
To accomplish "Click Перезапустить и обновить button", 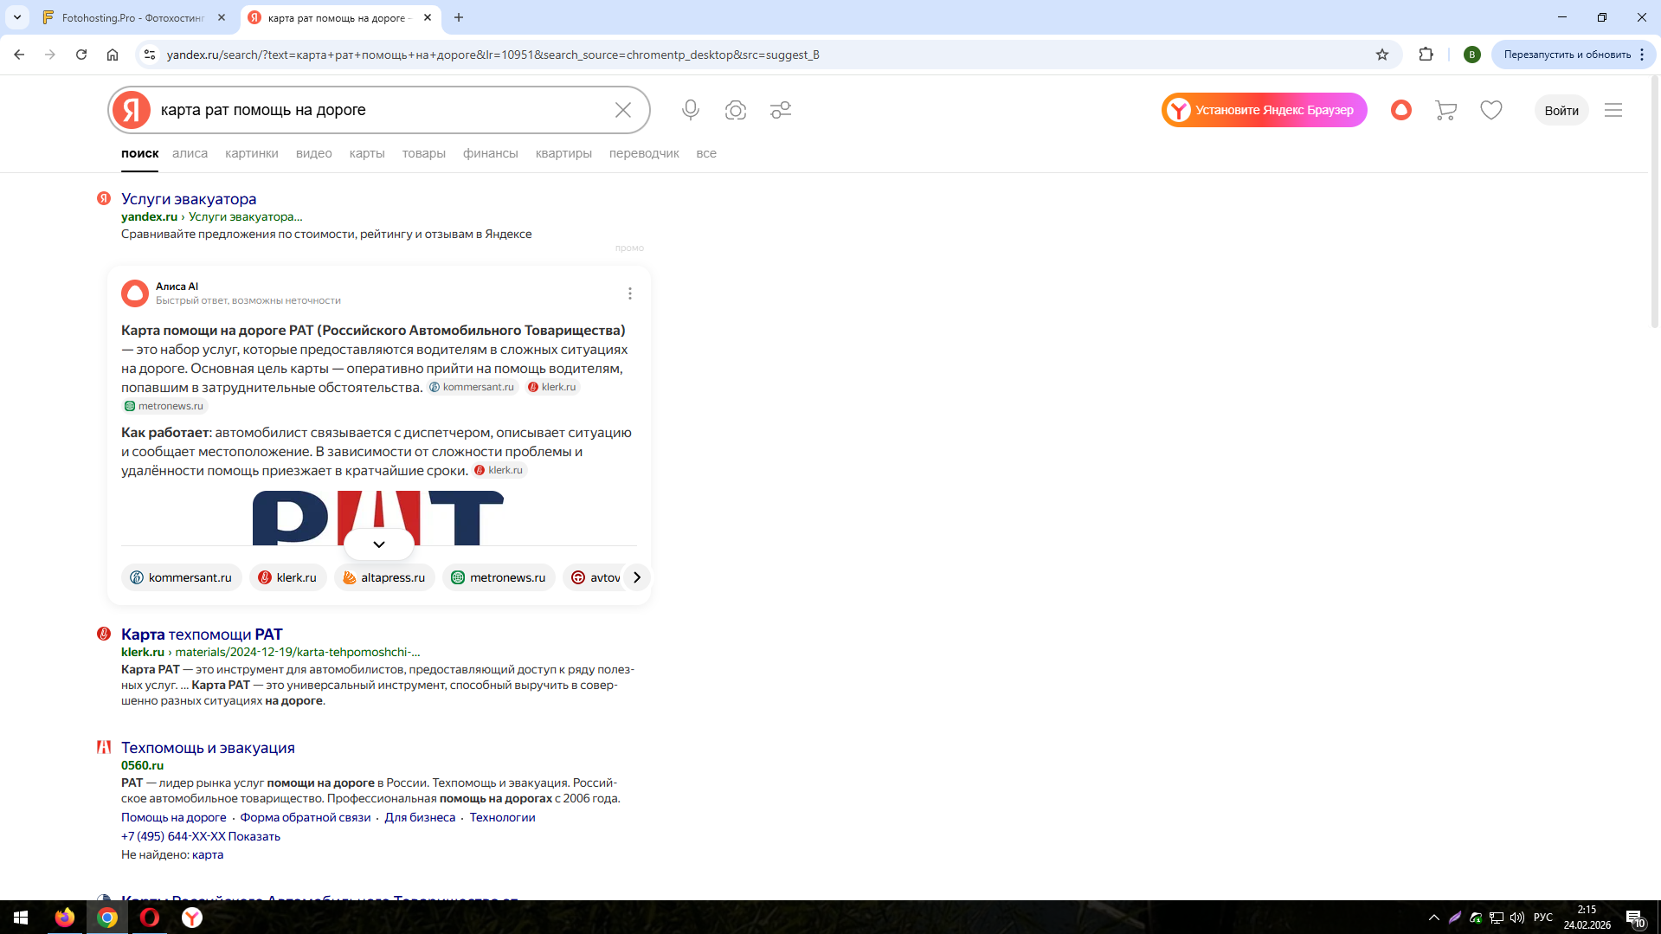I will (1574, 55).
